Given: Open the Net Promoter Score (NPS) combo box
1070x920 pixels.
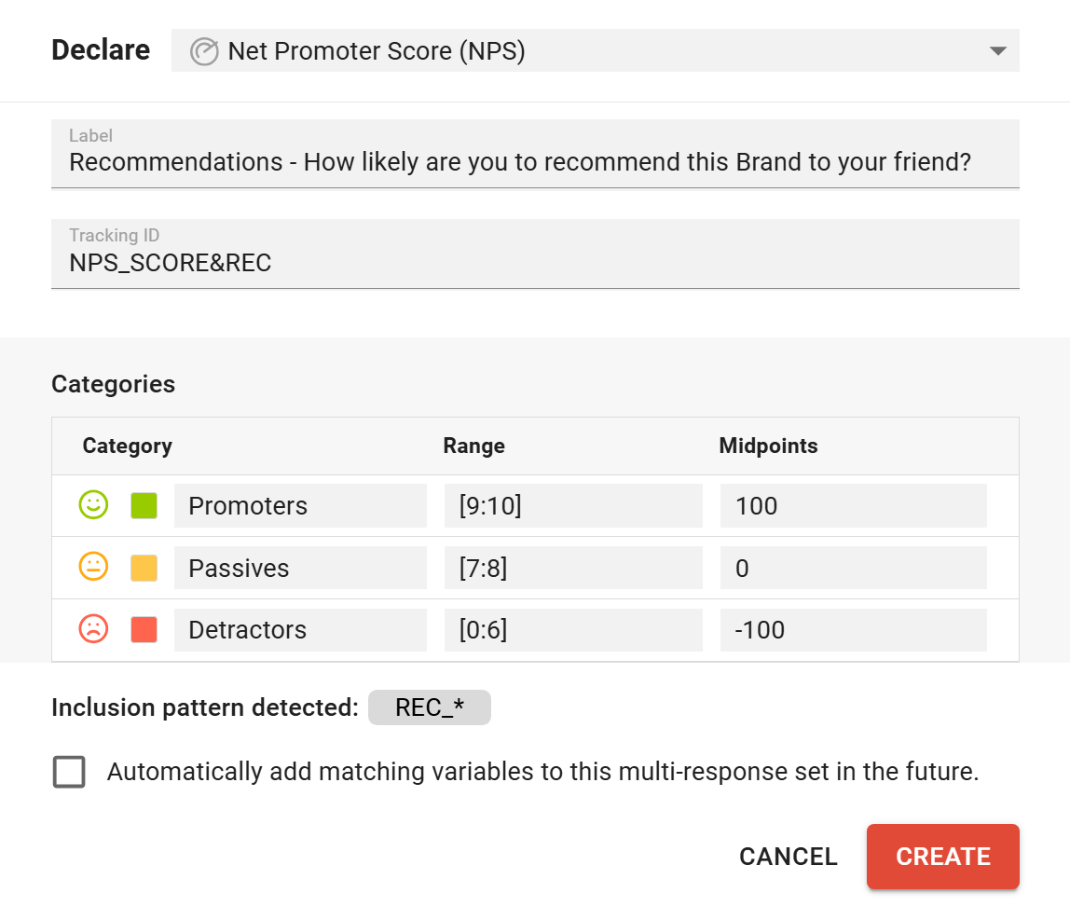Looking at the screenshot, I should click(597, 51).
